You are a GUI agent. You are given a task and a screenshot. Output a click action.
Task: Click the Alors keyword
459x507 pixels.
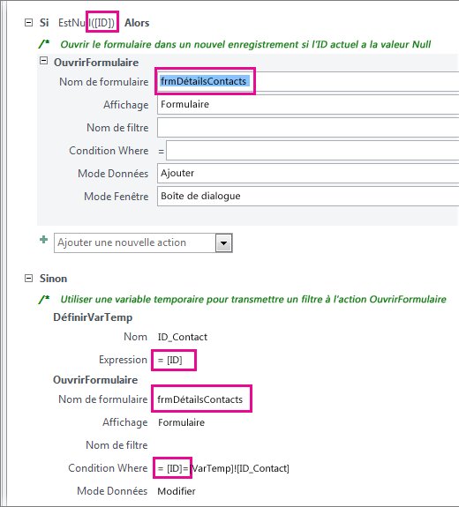click(x=137, y=23)
